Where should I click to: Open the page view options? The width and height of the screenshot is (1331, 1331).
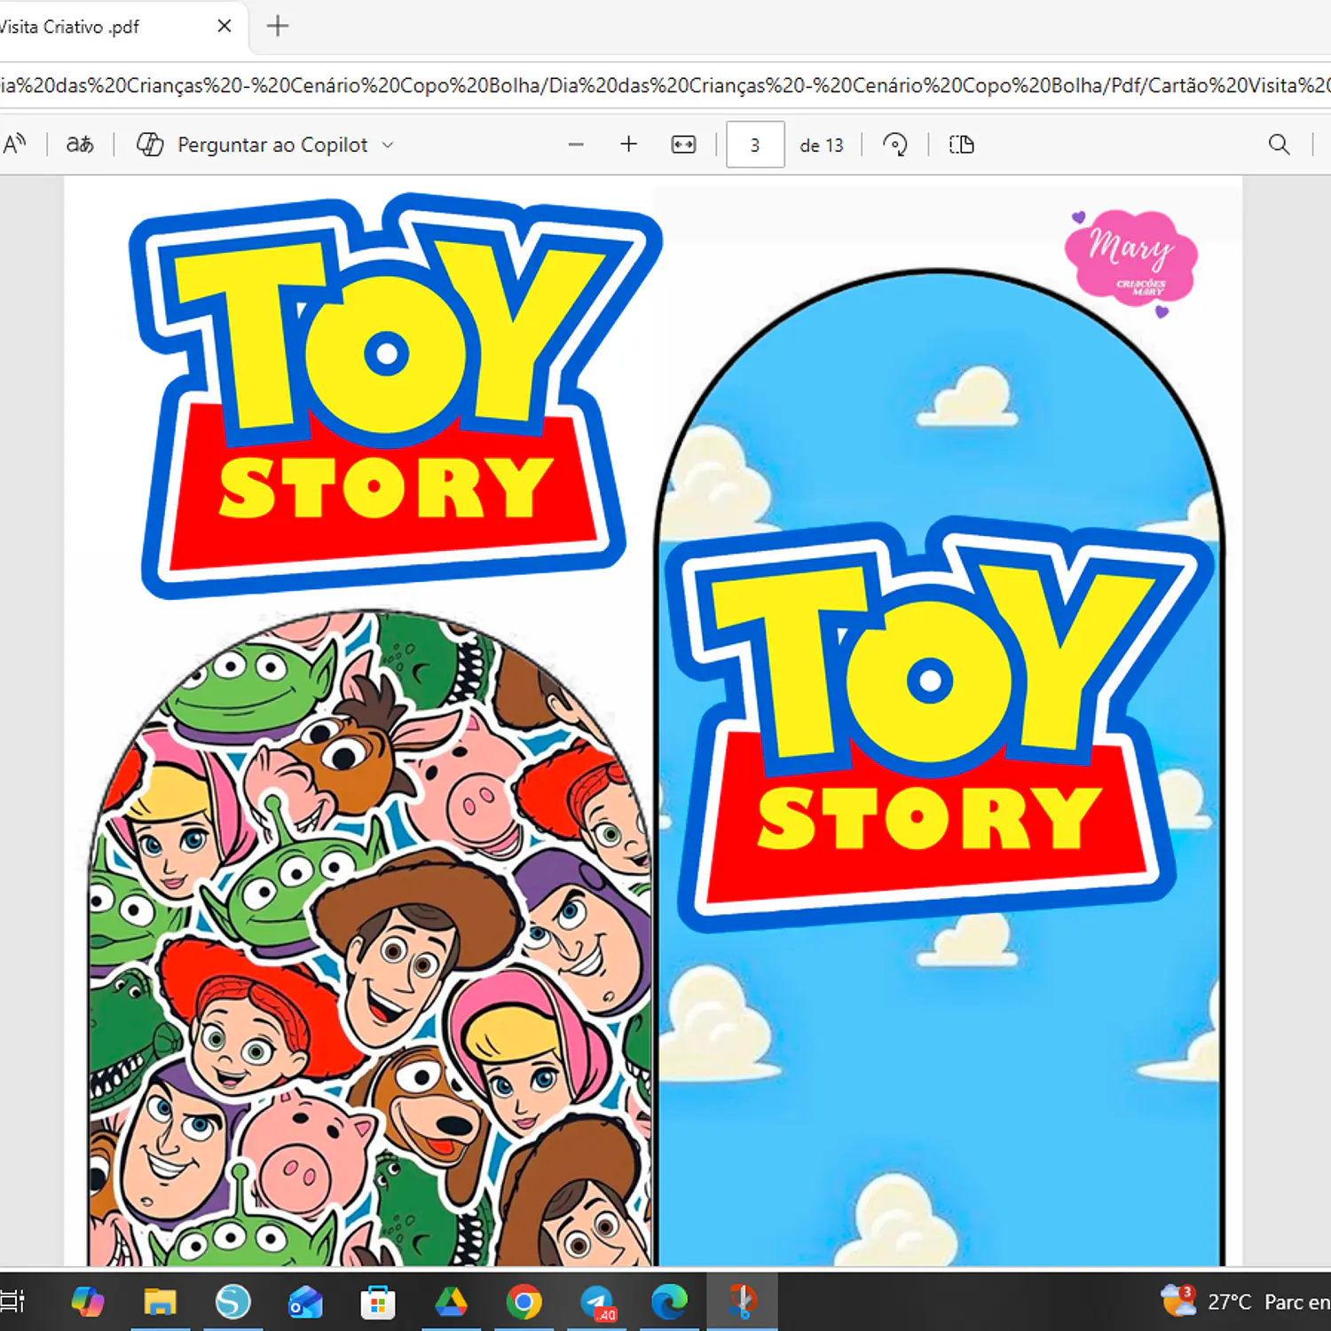(x=962, y=145)
